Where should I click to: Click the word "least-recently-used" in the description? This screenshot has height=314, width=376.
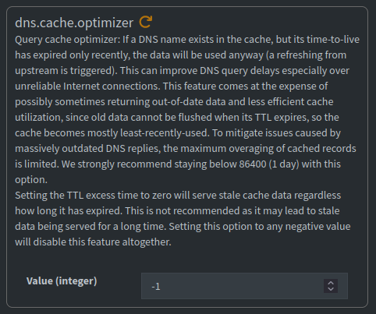coord(165,133)
